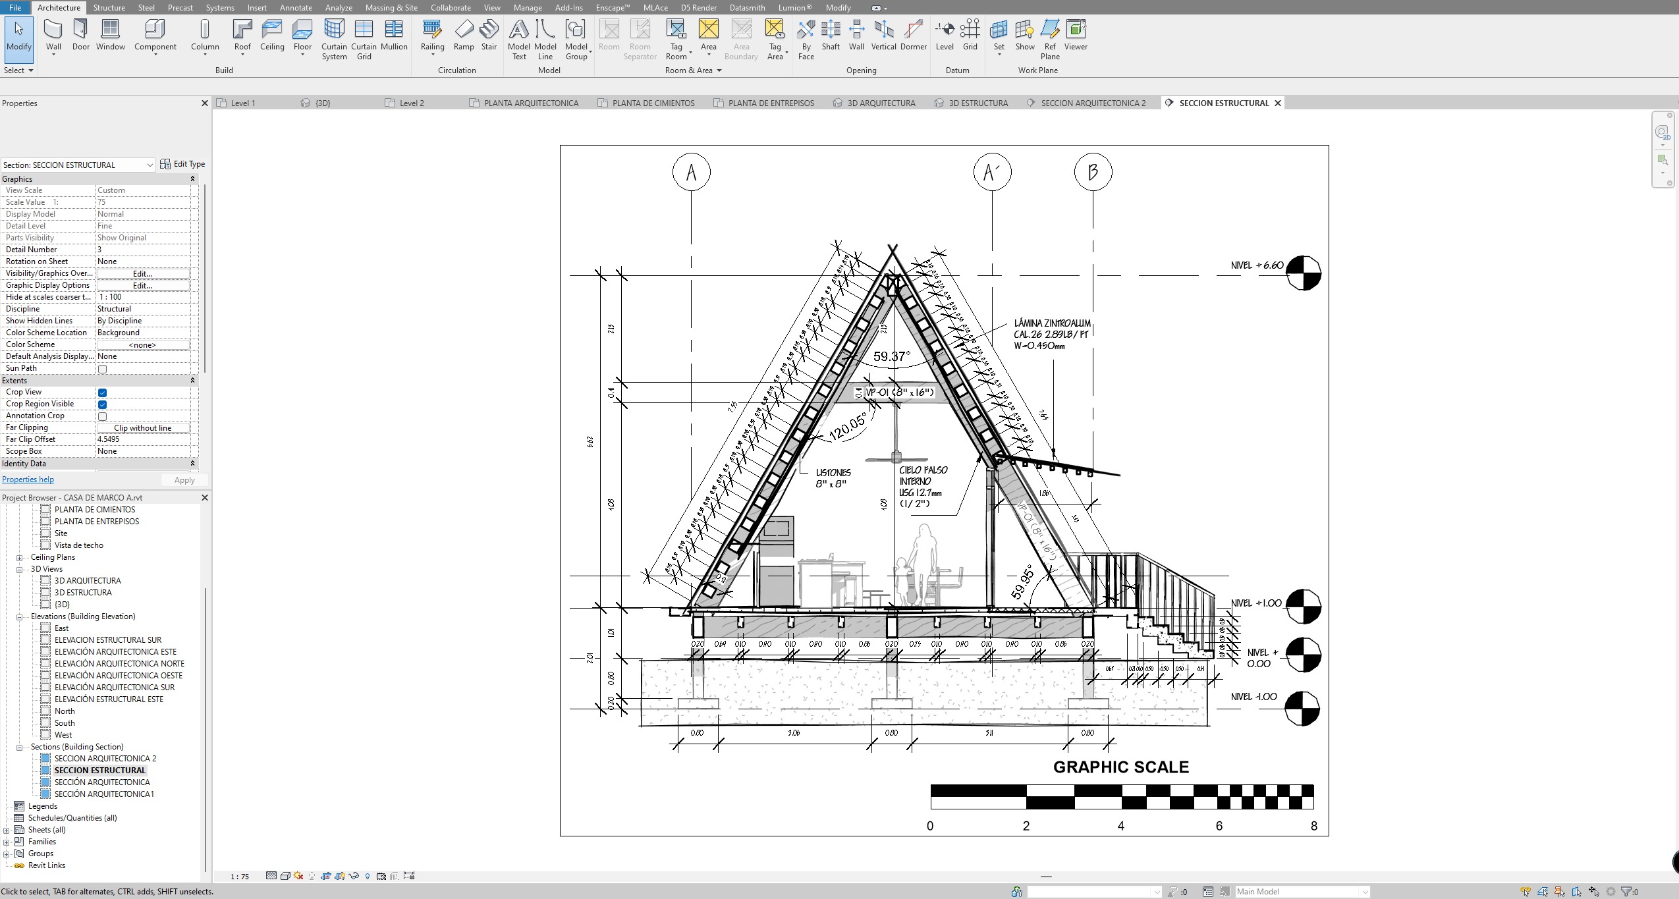The width and height of the screenshot is (1679, 899).
Task: Select the Window tool
Action: point(110,36)
